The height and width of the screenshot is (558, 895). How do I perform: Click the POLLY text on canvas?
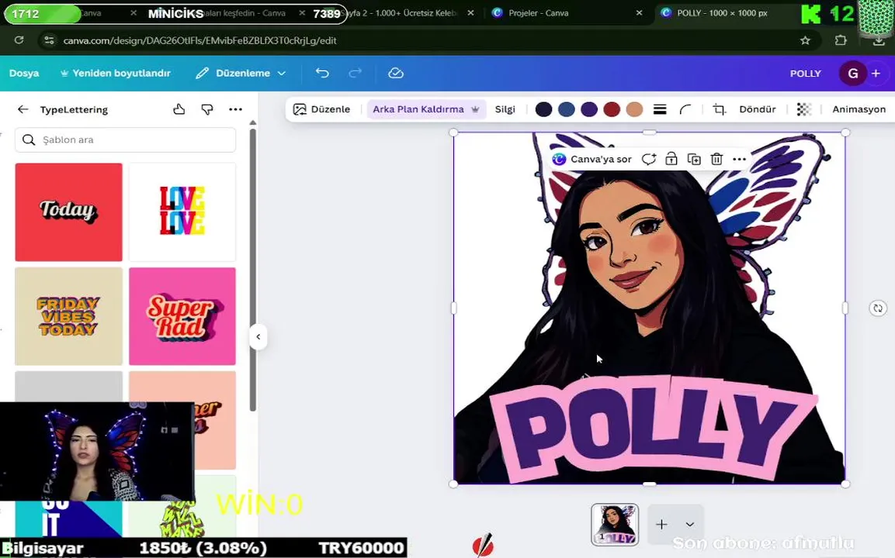pyautogui.click(x=654, y=429)
